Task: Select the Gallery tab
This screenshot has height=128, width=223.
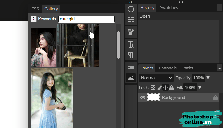Action: pos(51,9)
